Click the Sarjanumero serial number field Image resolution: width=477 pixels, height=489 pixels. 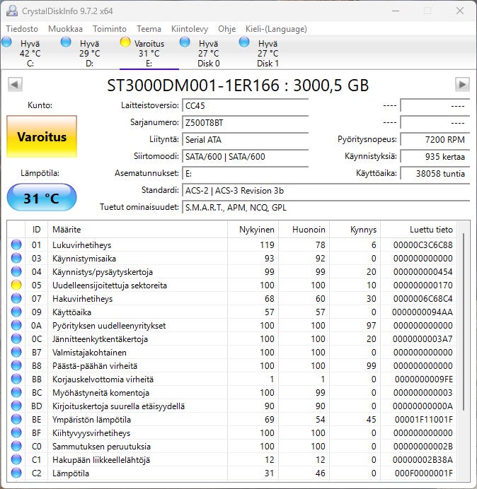click(245, 122)
